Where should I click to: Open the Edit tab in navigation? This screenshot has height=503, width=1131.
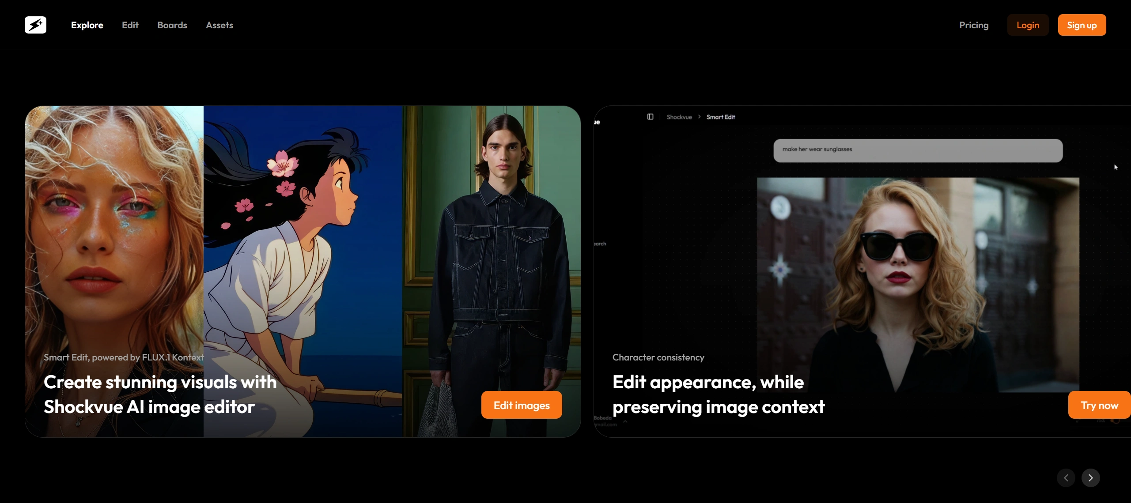click(130, 25)
